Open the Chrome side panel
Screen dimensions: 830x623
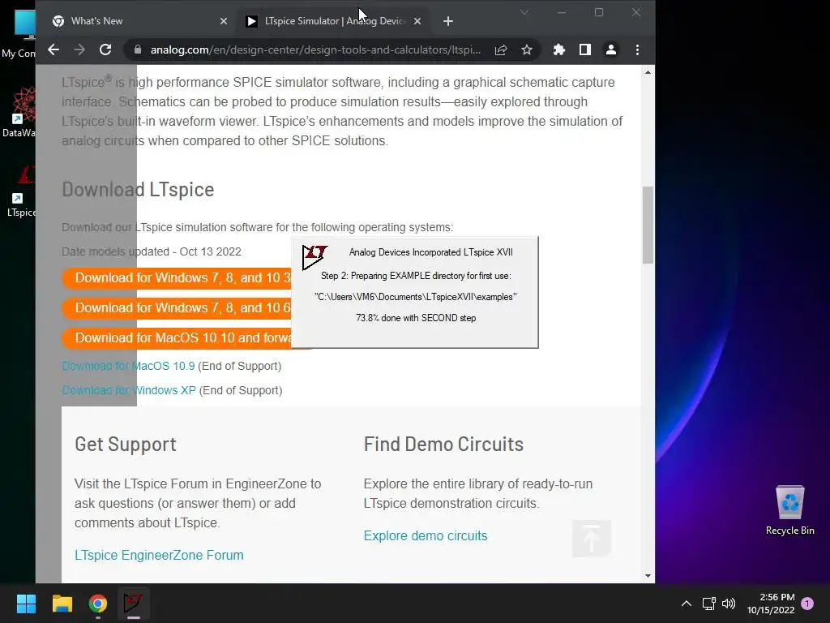(x=585, y=49)
